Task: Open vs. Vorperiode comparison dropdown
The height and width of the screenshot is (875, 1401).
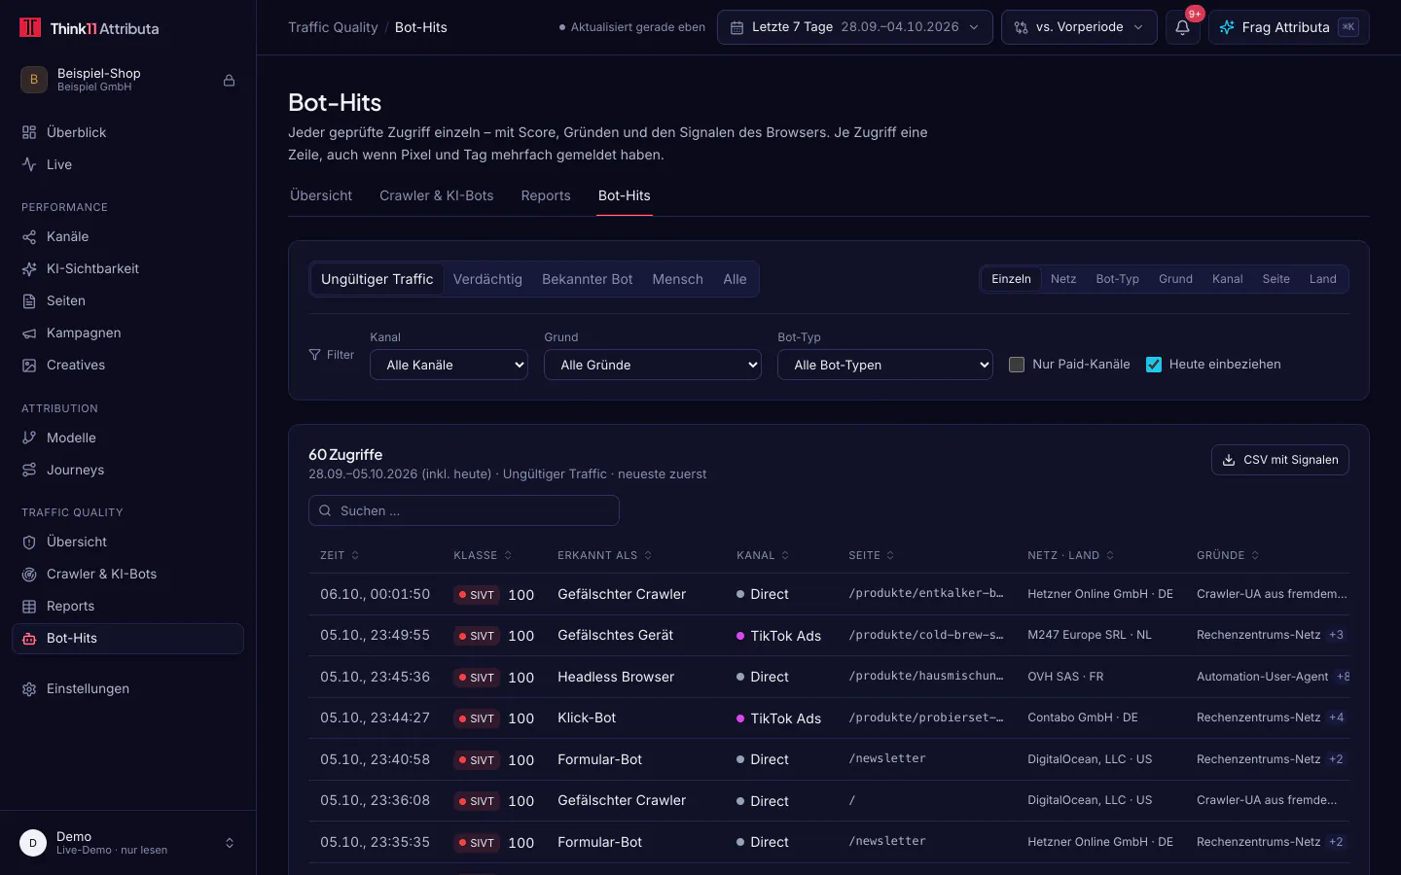Action: pyautogui.click(x=1079, y=27)
